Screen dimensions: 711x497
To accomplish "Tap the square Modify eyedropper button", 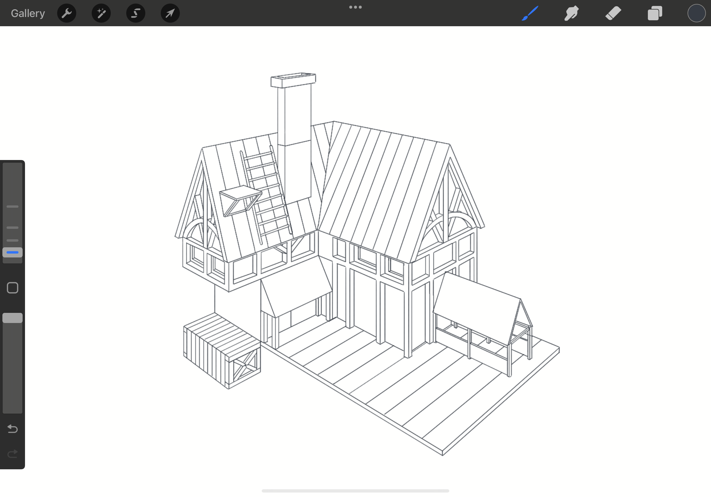I will (x=13, y=288).
